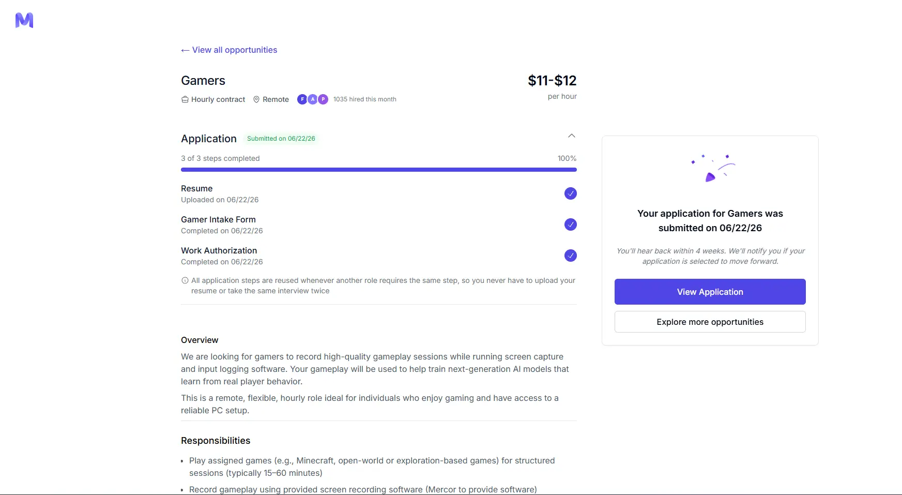Collapse the Application section chevron
The width and height of the screenshot is (902, 495).
(x=572, y=136)
